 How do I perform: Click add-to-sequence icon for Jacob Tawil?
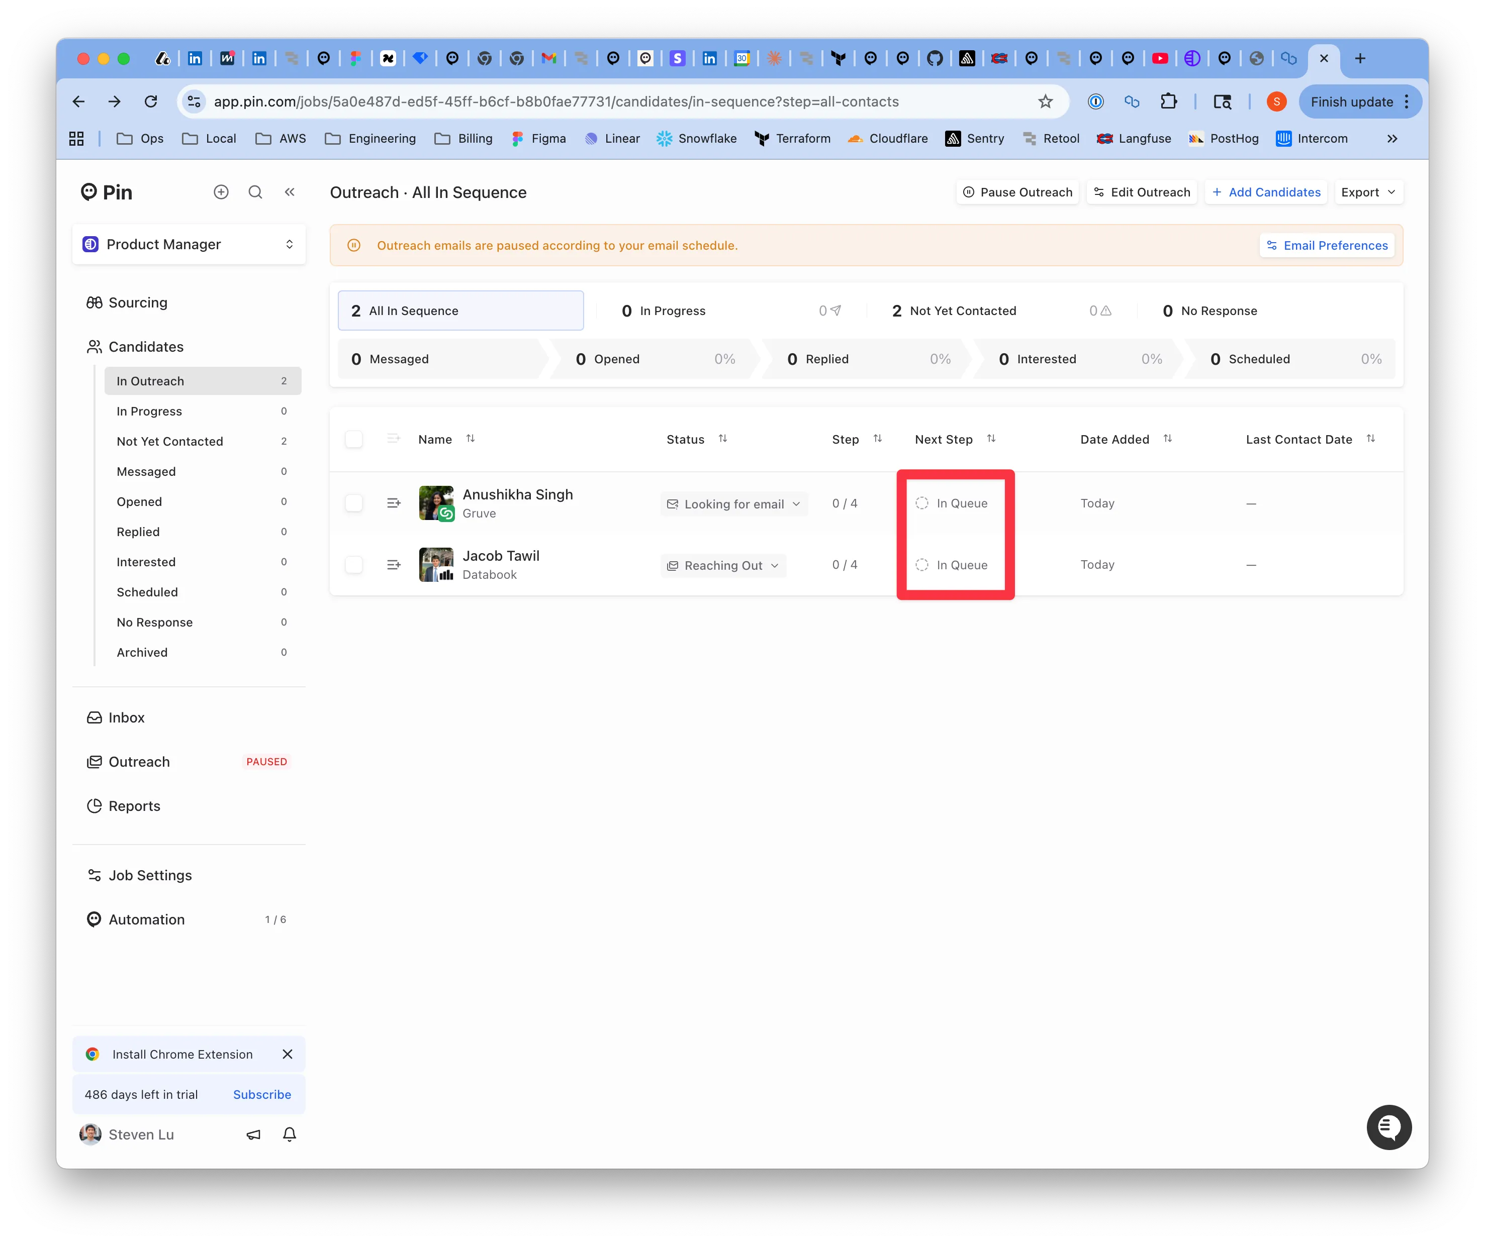click(394, 565)
